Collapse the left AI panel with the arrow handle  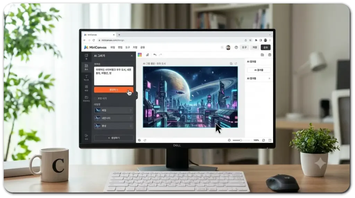137,95
